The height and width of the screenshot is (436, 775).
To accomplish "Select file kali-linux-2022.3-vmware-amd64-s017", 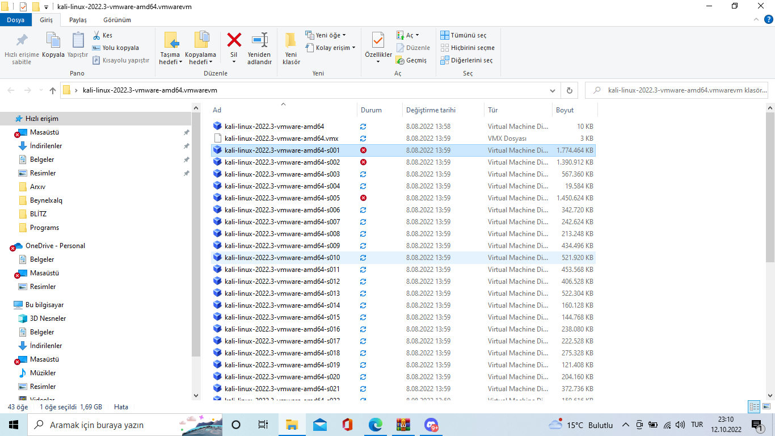I will click(403, 341).
